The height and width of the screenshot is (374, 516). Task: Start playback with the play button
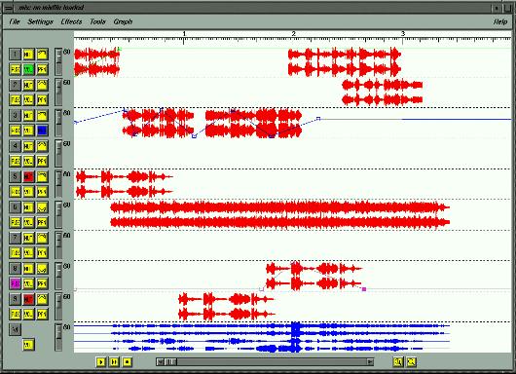[x=101, y=362]
